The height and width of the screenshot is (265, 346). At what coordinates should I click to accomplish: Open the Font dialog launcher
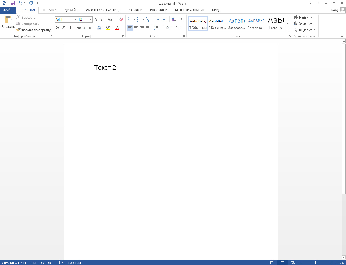pos(124,36)
